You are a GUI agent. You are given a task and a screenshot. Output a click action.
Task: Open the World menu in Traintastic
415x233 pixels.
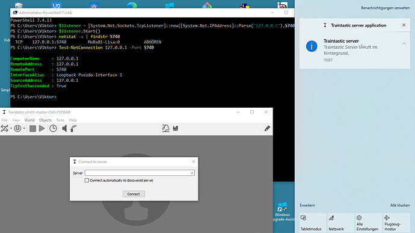coord(29,120)
